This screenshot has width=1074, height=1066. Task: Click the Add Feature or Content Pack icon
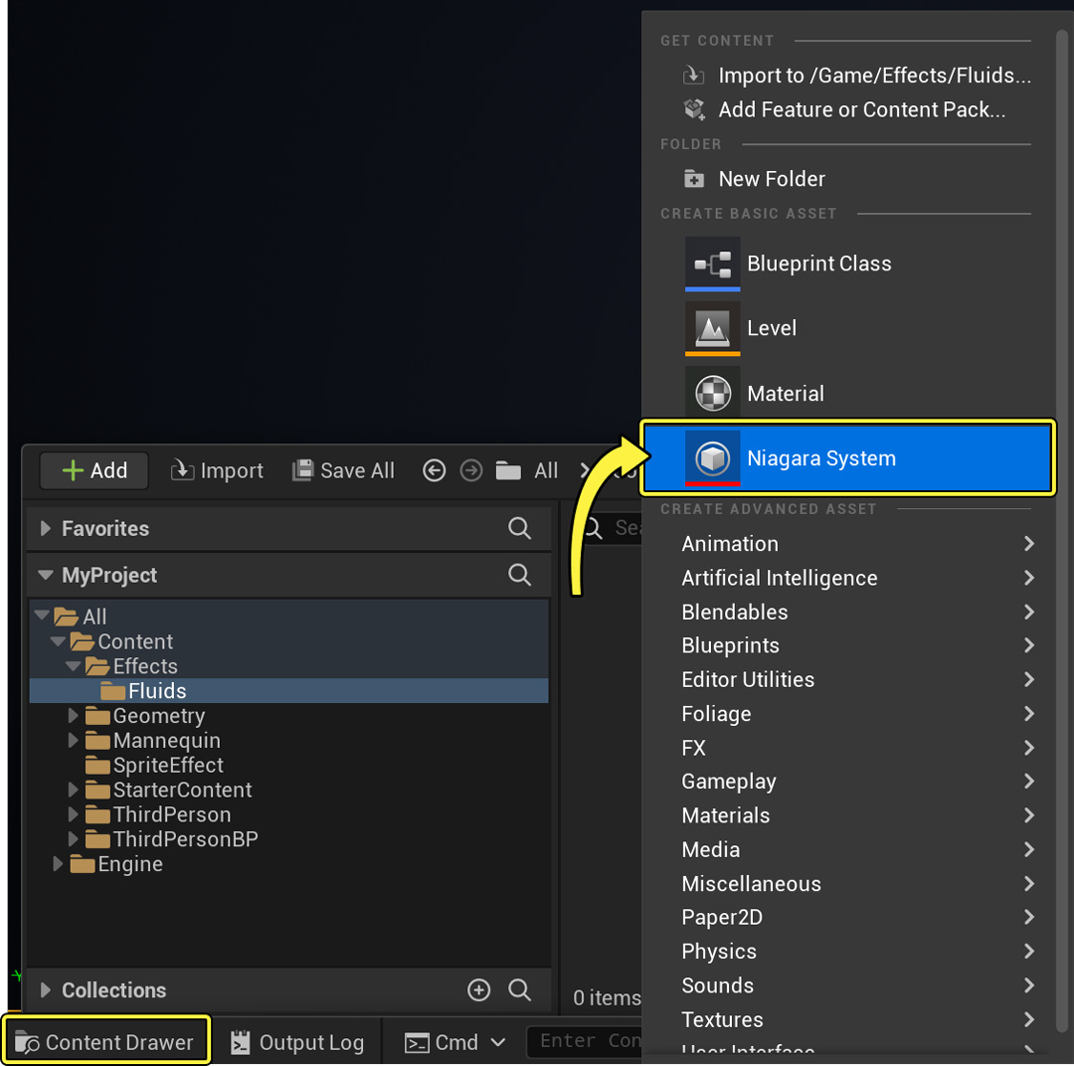[x=693, y=109]
